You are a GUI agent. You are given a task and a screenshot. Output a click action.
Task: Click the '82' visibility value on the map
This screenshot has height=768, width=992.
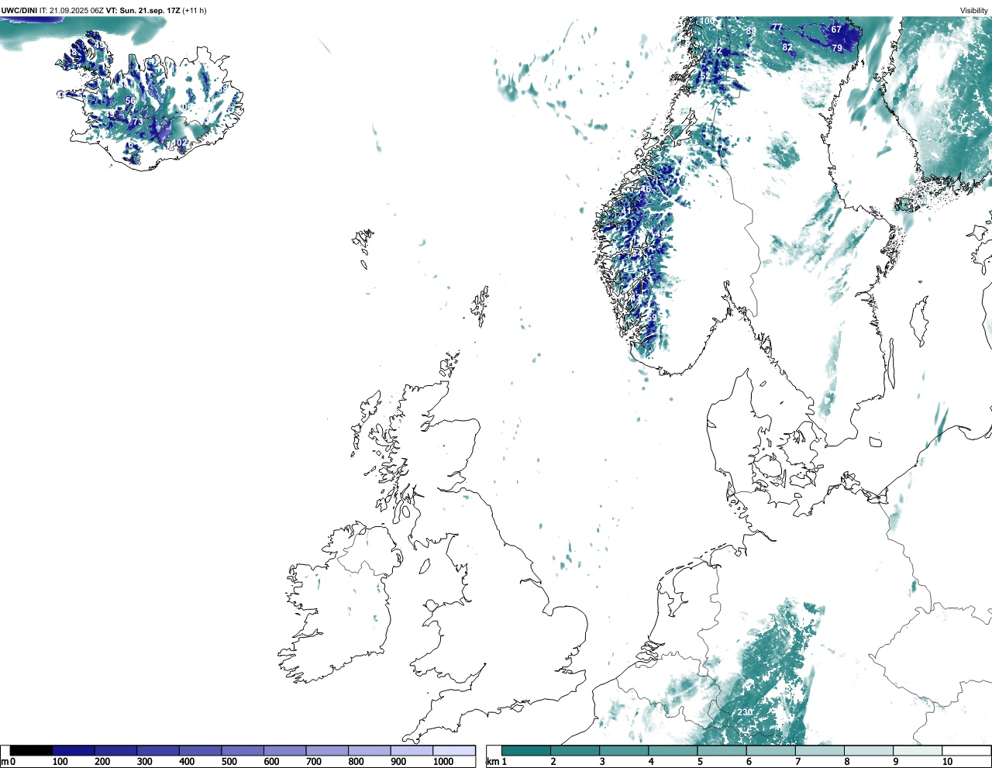pos(787,47)
